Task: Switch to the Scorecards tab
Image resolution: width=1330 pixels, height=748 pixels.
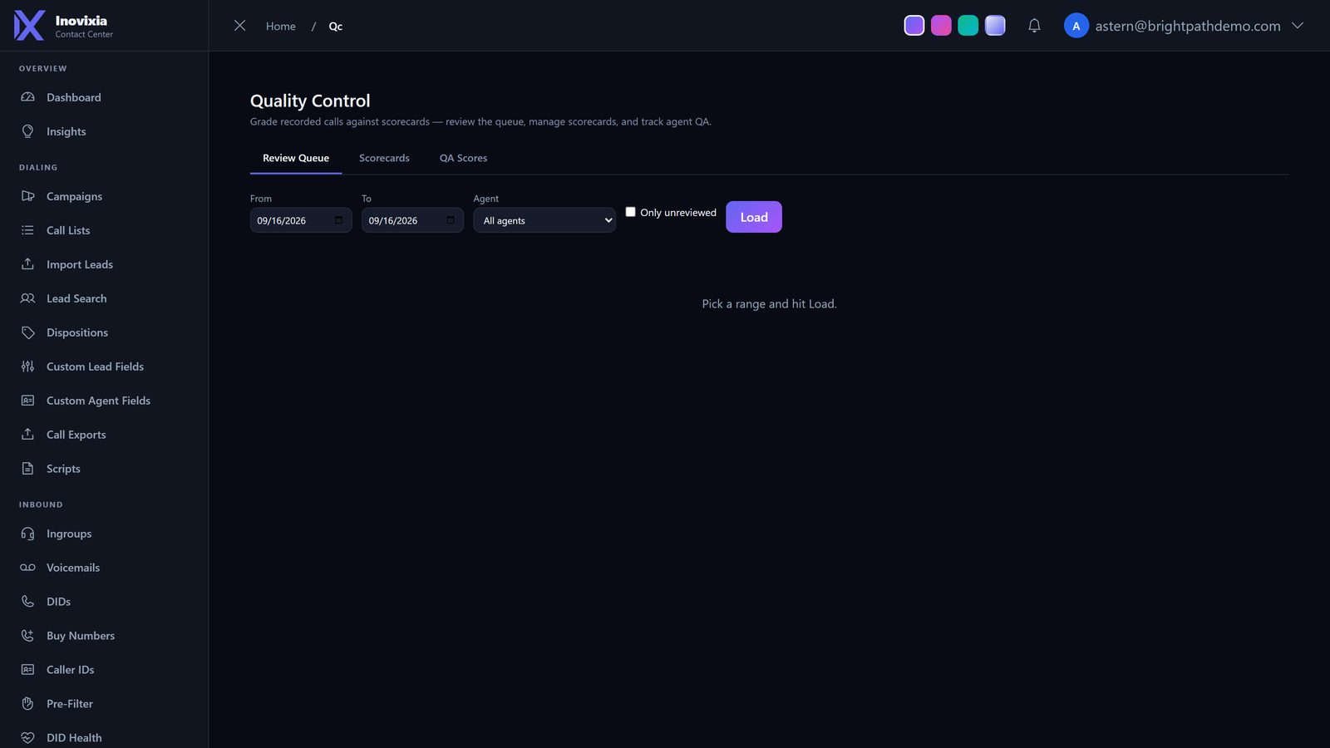Action: (x=384, y=158)
